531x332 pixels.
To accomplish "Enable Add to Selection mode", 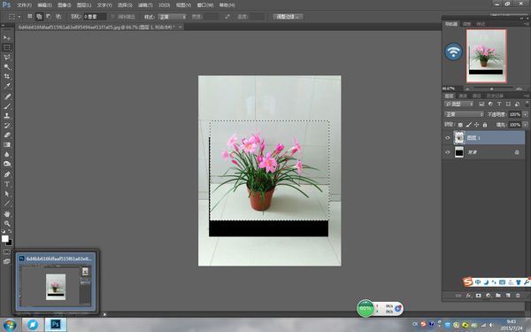I will [x=39, y=16].
